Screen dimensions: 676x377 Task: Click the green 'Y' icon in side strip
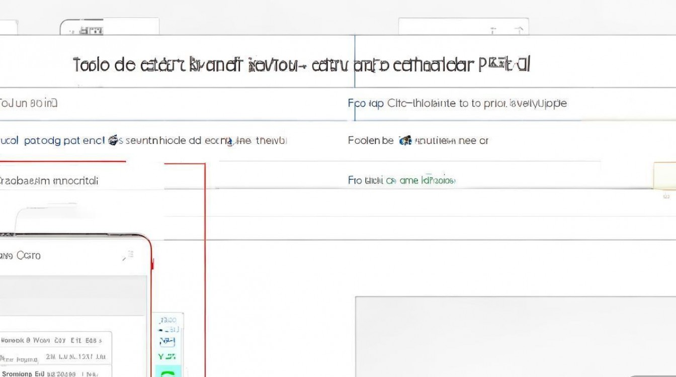pyautogui.click(x=167, y=356)
